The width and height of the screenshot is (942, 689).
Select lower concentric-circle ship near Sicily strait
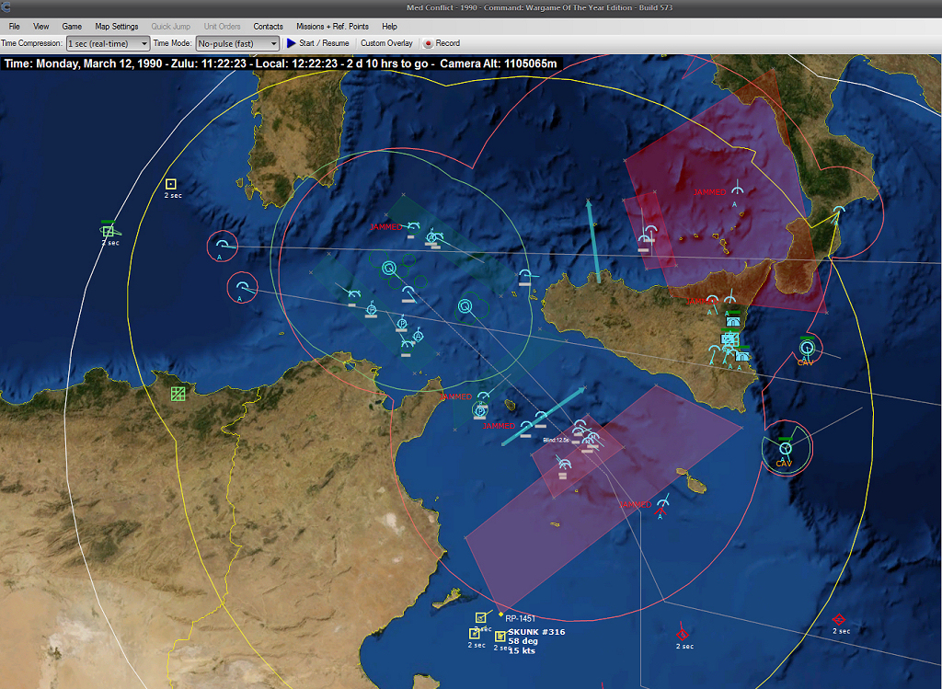pos(465,306)
